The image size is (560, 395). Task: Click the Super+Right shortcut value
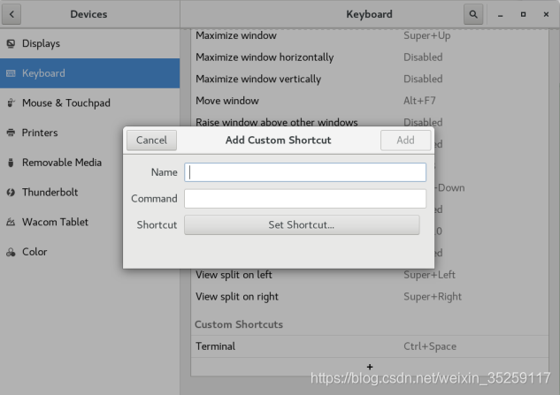tap(433, 297)
